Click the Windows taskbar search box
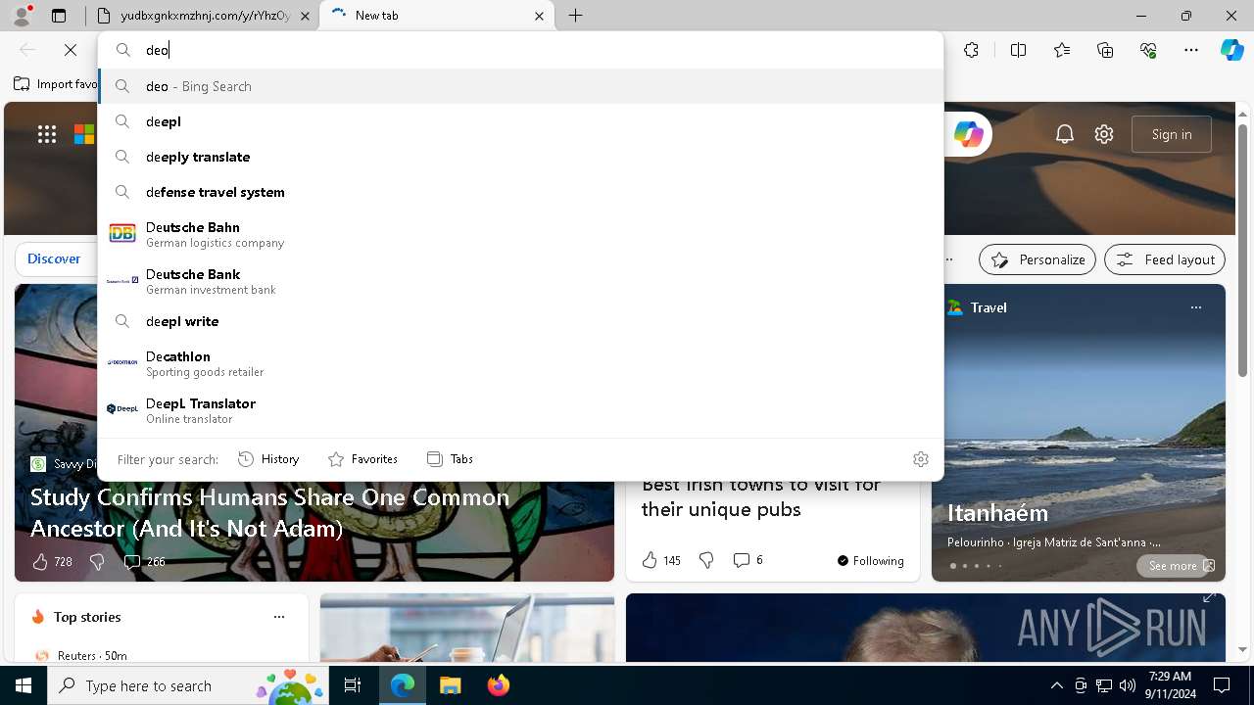This screenshot has height=705, width=1254. pyautogui.click(x=186, y=685)
